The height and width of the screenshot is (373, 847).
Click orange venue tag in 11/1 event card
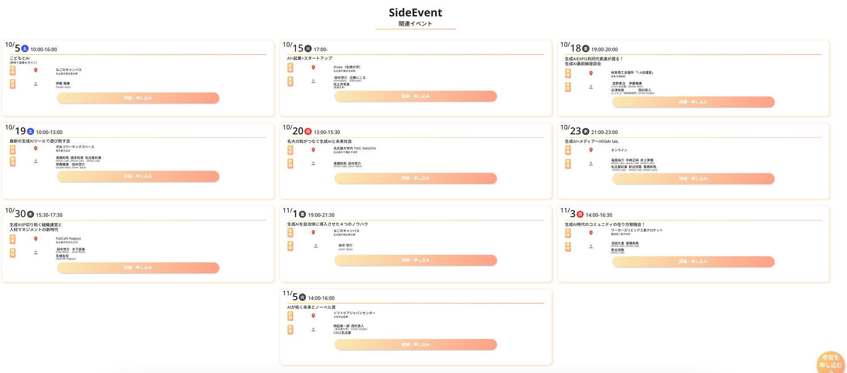pos(290,232)
